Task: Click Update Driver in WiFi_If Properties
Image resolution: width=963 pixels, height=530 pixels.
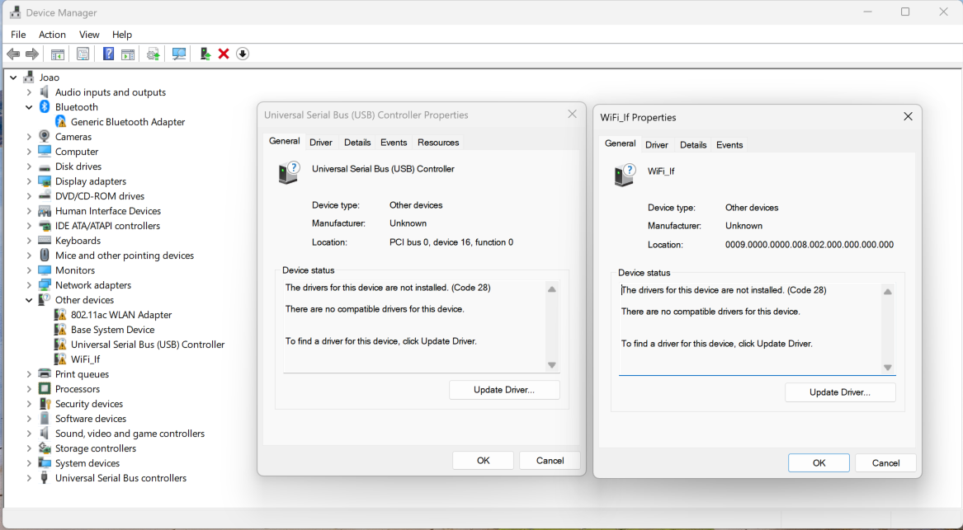Action: [x=840, y=392]
